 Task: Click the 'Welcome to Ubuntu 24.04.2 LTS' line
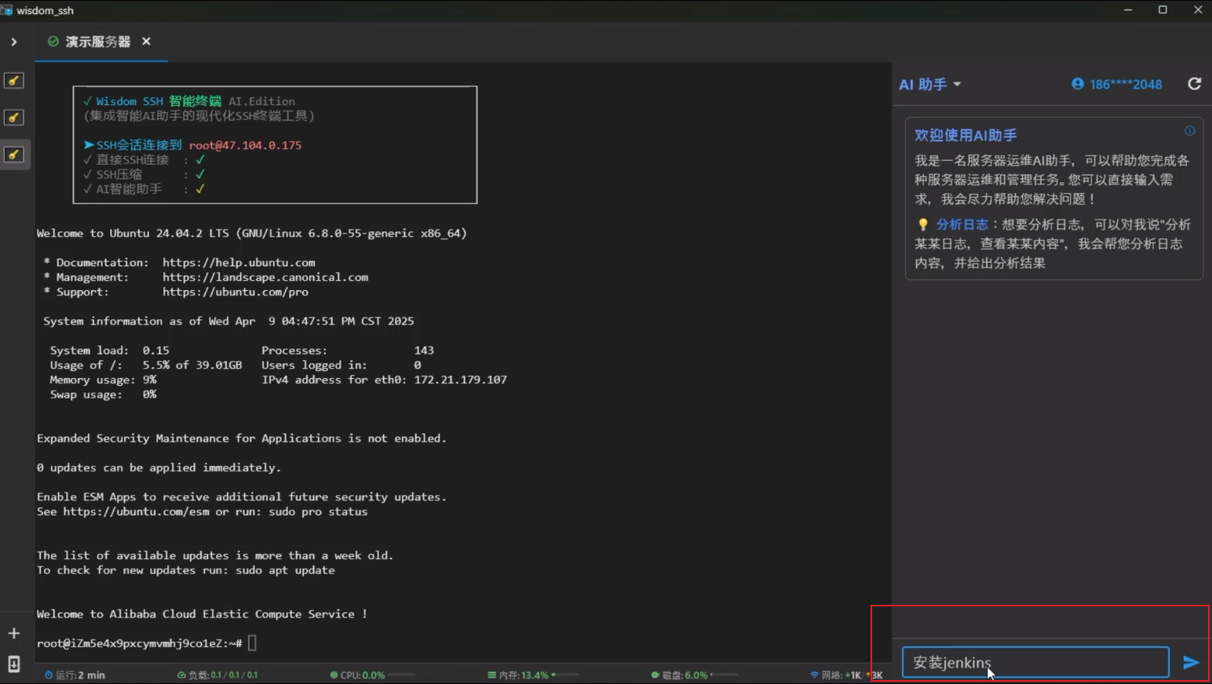(x=251, y=233)
